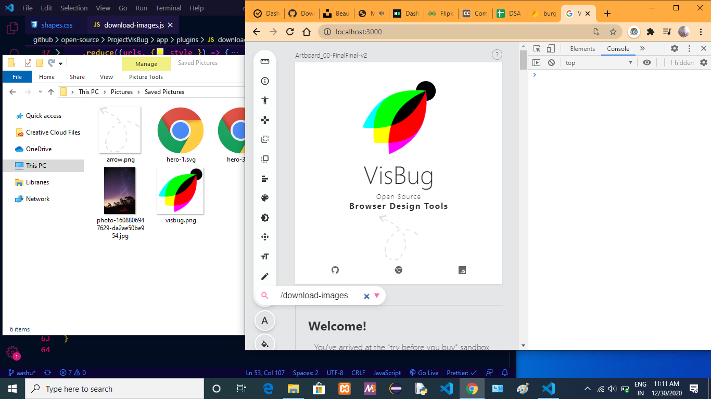Select the VisBug Padding tool
Screen dimensions: 711x399
tap(265, 159)
